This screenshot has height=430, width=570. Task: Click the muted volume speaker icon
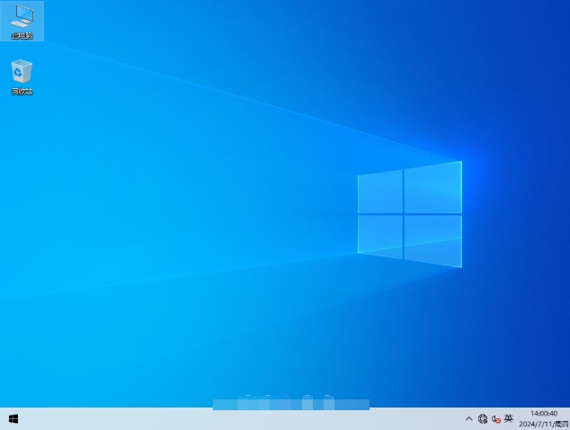494,419
